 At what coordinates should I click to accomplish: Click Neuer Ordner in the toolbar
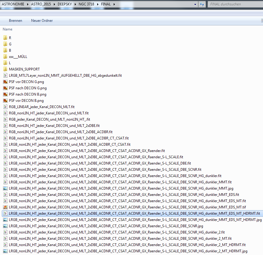point(42,21)
